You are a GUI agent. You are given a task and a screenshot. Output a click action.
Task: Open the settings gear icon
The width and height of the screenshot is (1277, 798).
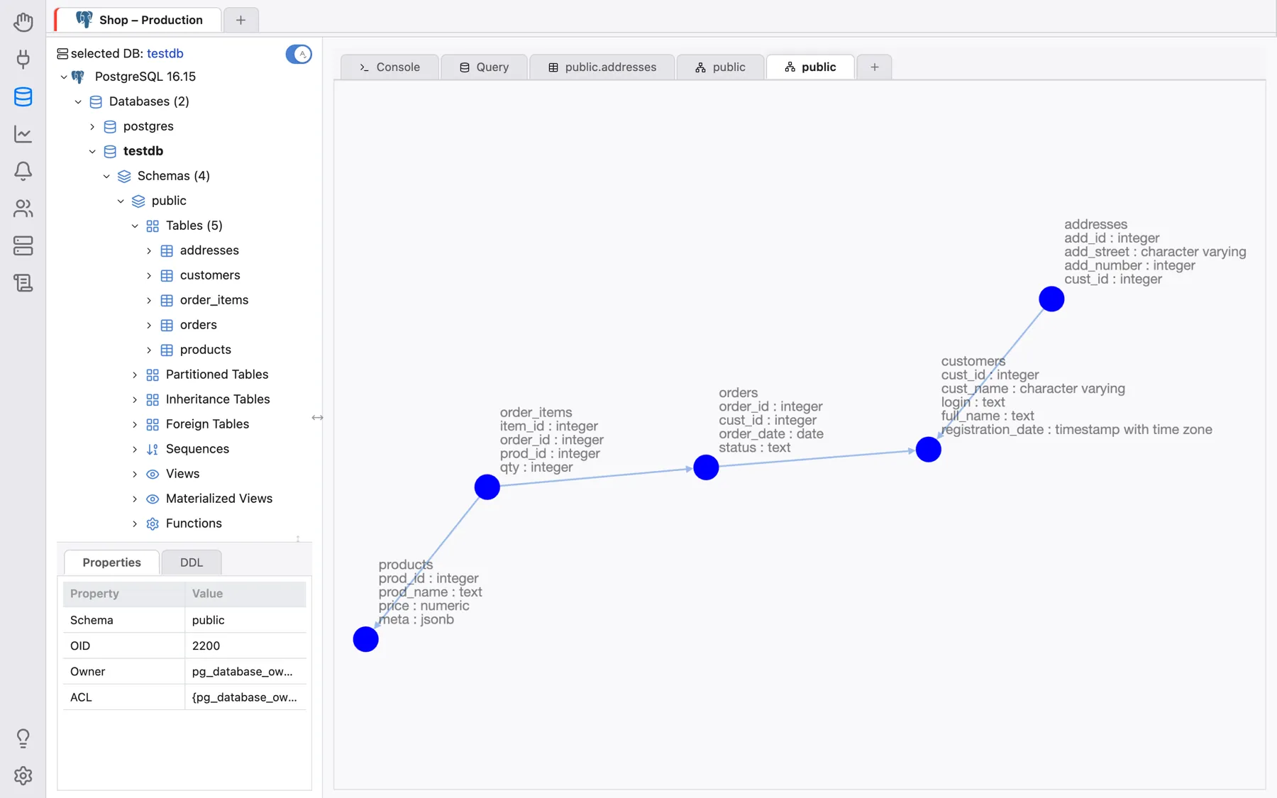(x=23, y=775)
